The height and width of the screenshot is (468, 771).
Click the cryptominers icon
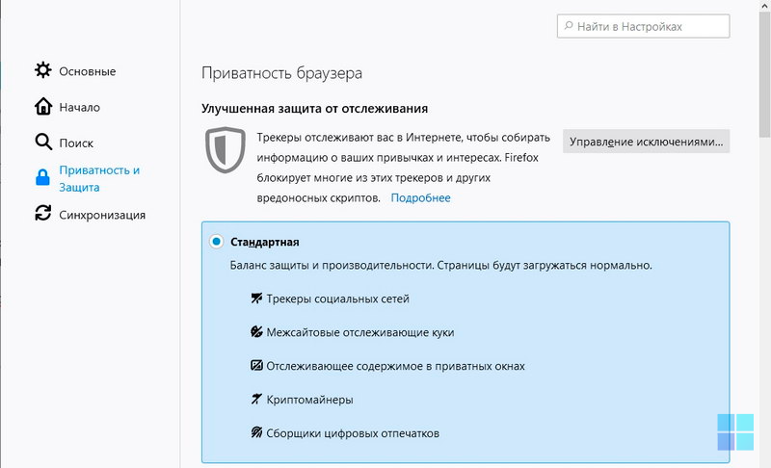coord(256,400)
